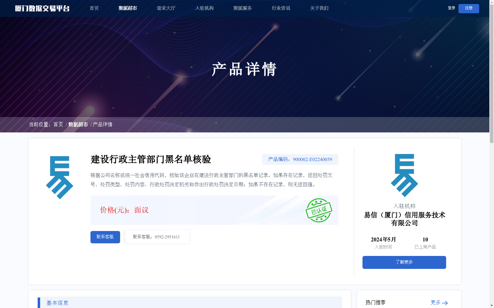Select the 价格(元): 面议 price text

124,210
